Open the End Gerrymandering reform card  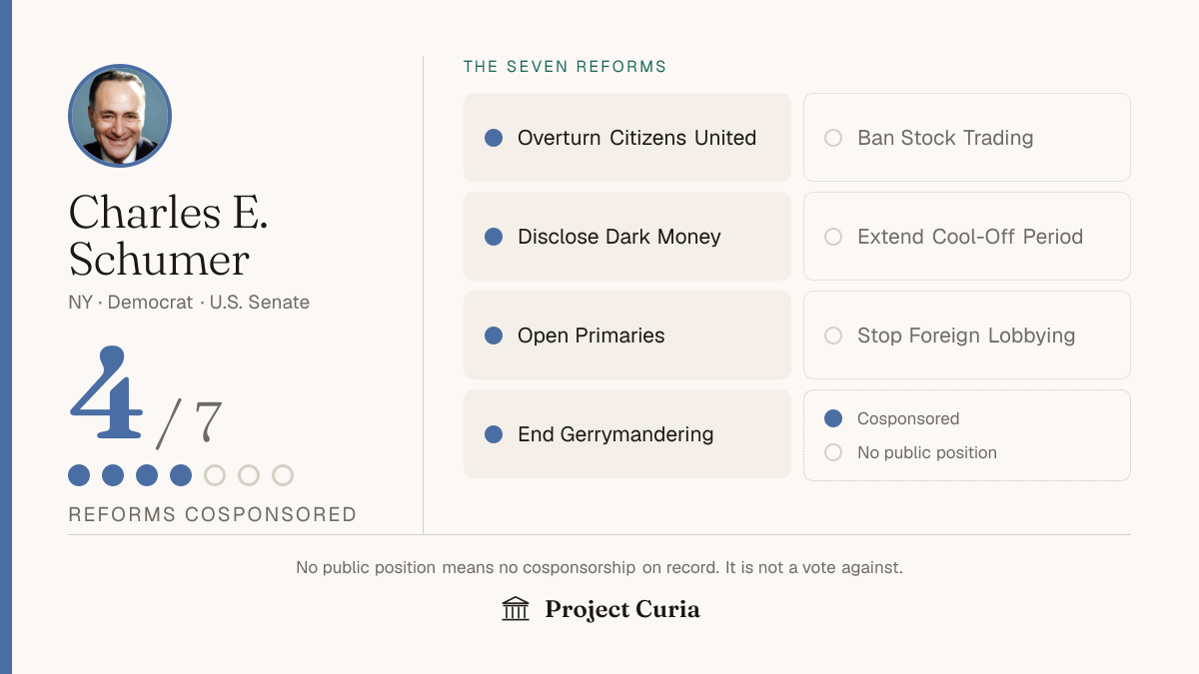[x=627, y=434]
